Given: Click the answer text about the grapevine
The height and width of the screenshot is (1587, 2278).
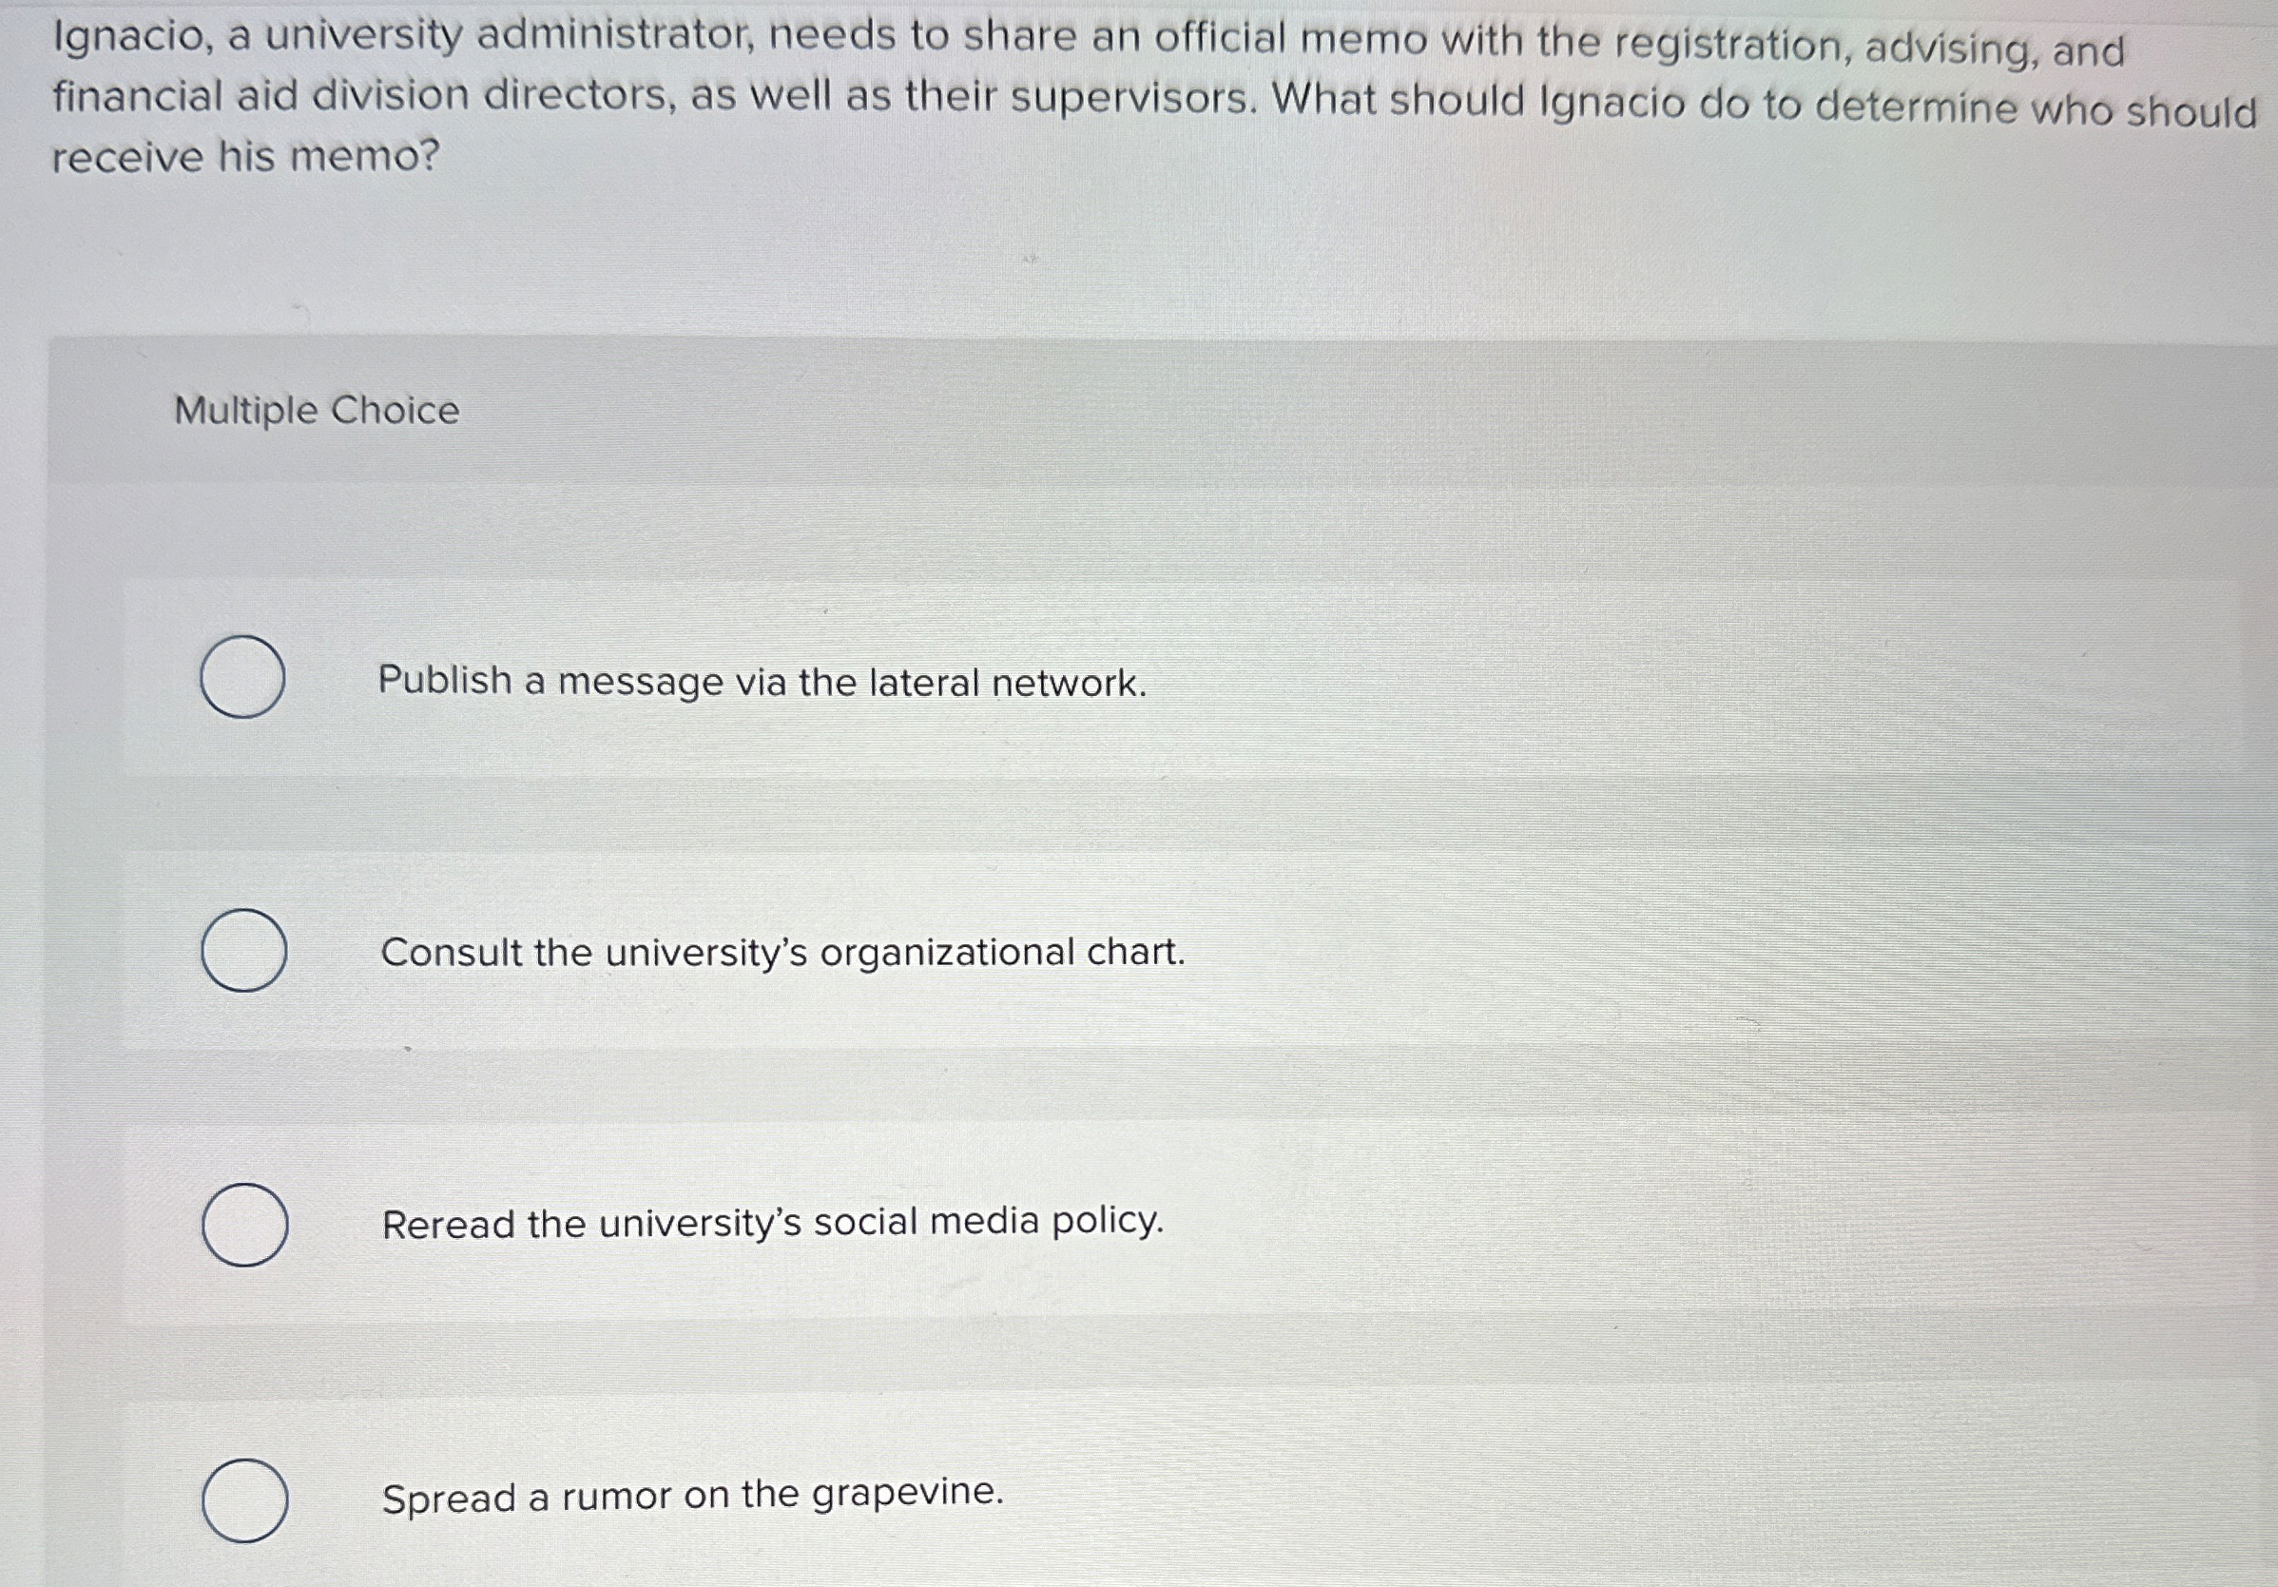Looking at the screenshot, I should [692, 1495].
